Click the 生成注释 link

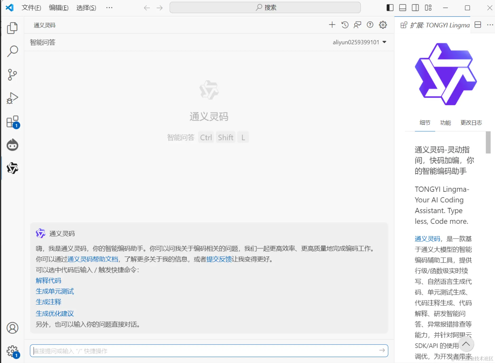[49, 302]
